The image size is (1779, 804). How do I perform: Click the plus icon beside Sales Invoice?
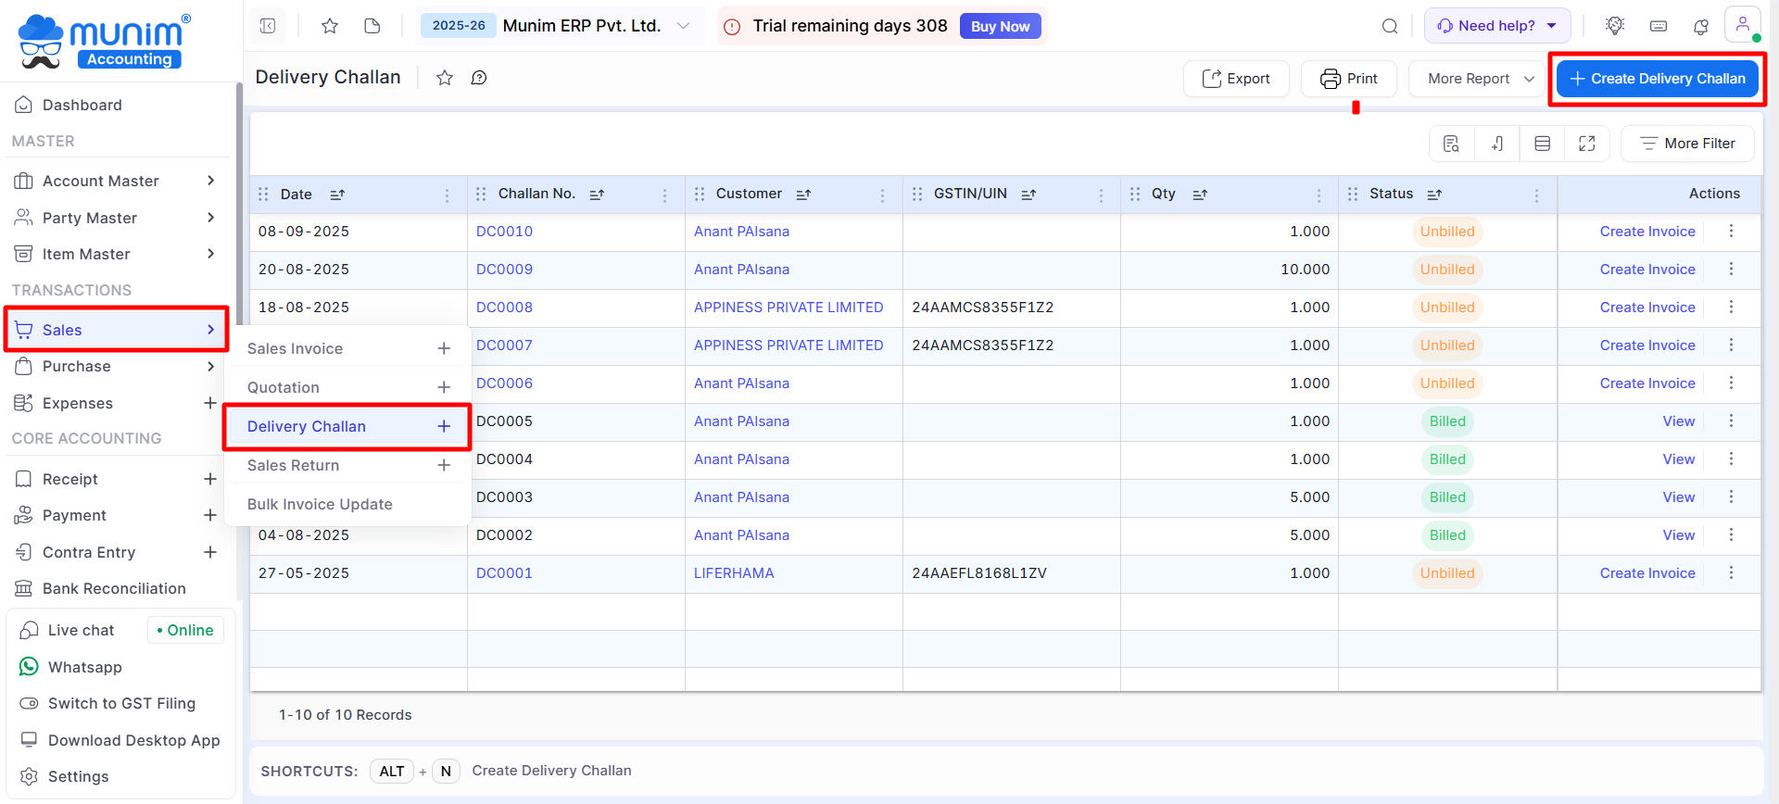point(444,348)
